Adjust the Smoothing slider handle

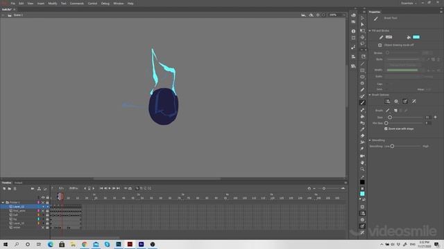392,146
